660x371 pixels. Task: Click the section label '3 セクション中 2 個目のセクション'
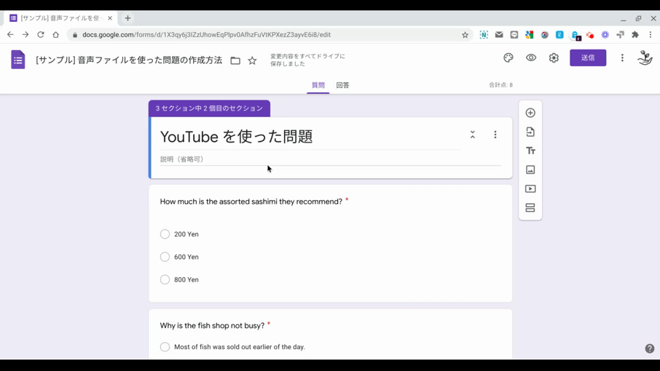point(209,108)
